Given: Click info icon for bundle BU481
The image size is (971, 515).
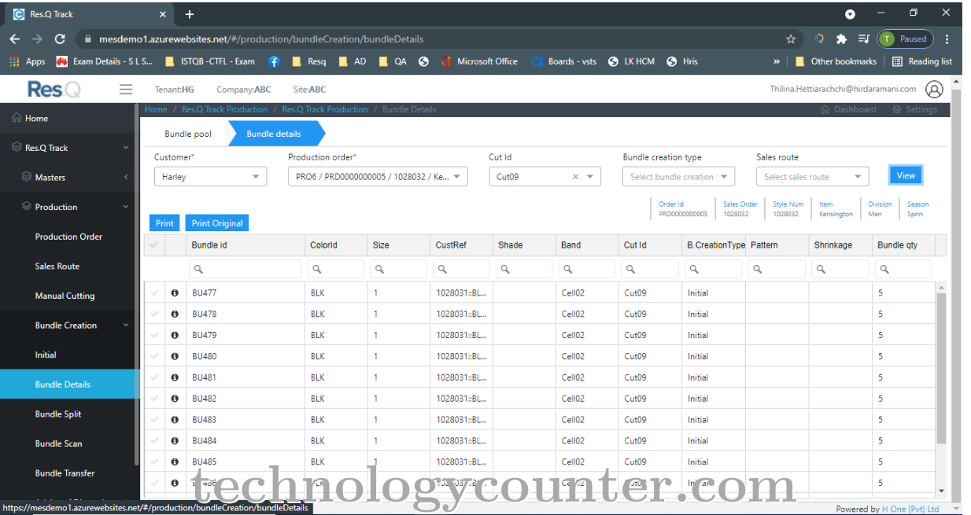Looking at the screenshot, I should pos(175,378).
